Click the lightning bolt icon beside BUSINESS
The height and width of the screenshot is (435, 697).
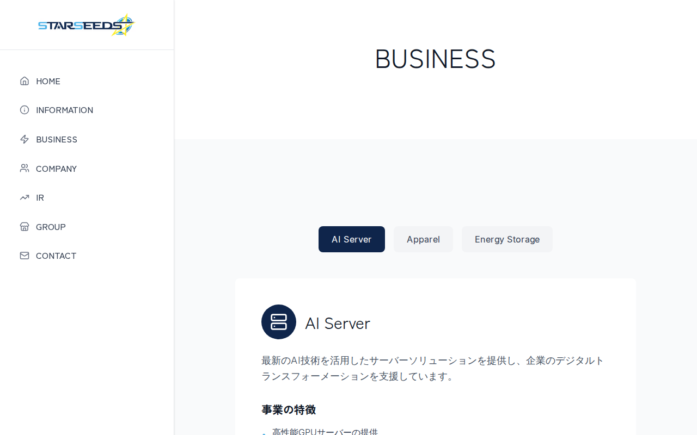(x=25, y=139)
